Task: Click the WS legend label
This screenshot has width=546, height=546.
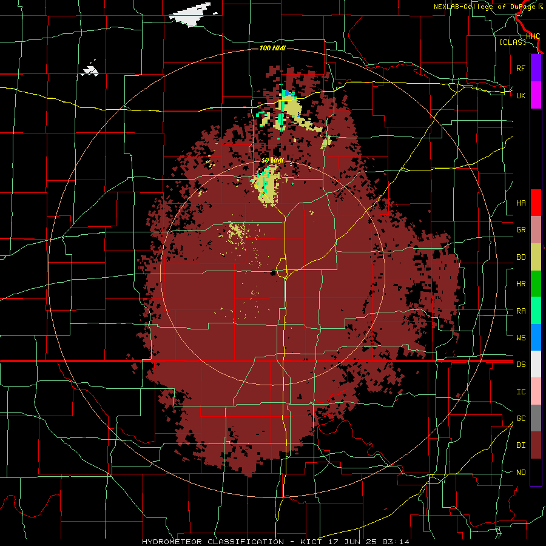Action: point(521,338)
